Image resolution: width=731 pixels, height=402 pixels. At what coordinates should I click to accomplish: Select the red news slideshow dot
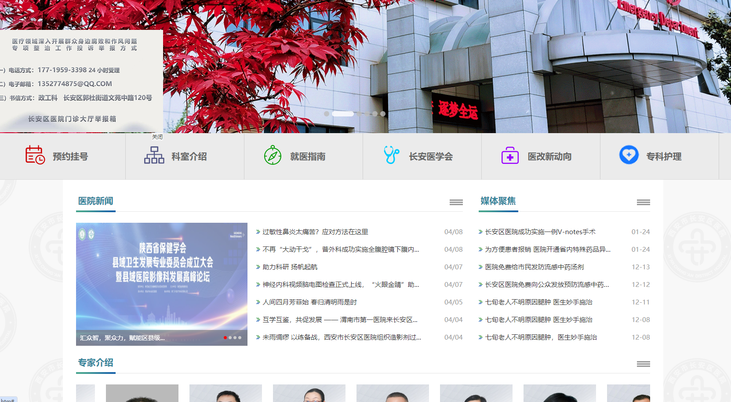coord(225,338)
